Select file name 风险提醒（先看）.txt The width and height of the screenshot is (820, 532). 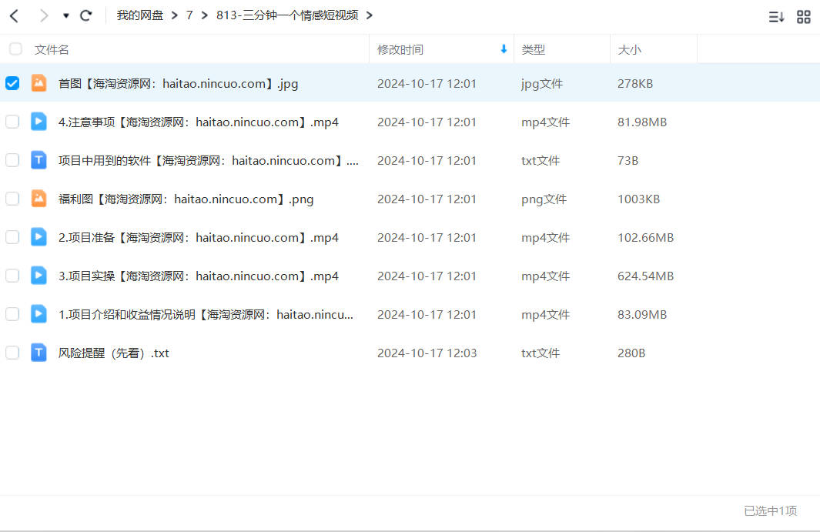pyautogui.click(x=113, y=353)
